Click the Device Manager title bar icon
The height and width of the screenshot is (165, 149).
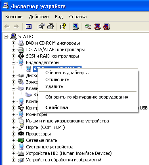[x=6, y=6]
